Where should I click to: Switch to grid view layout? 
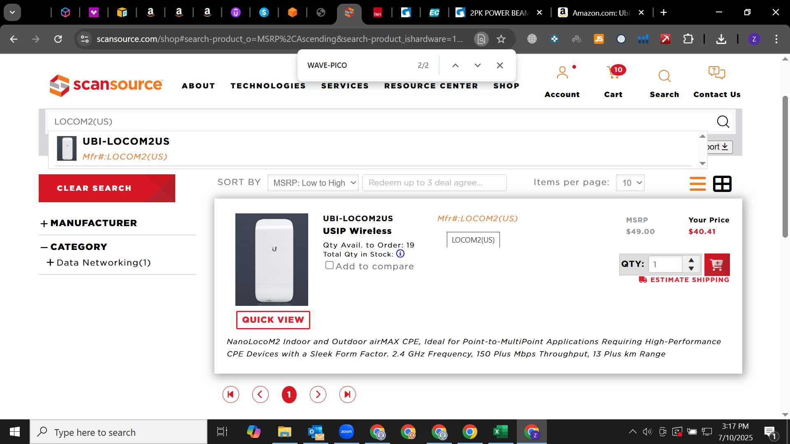click(x=722, y=184)
